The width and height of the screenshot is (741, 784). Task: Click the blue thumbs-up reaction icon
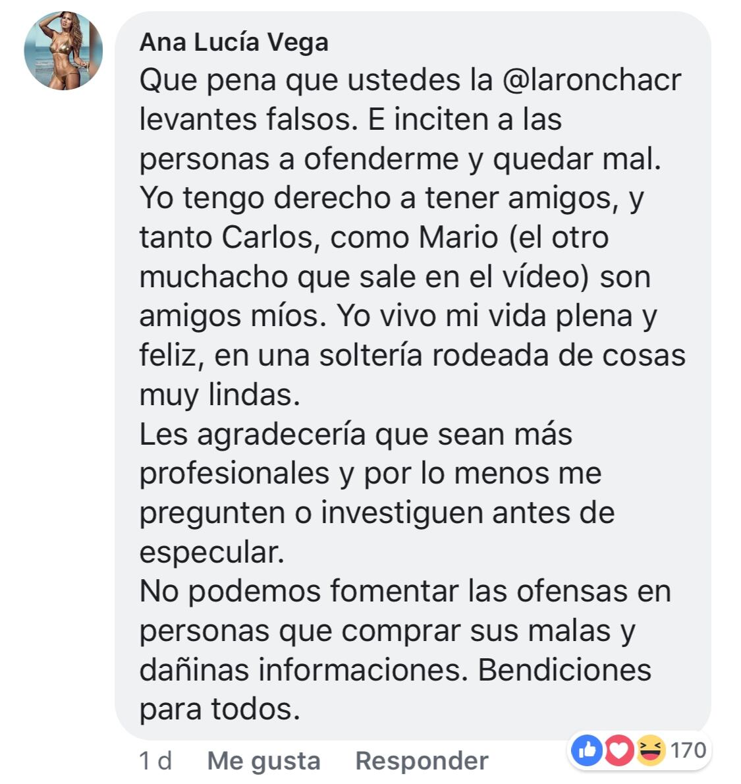587,750
